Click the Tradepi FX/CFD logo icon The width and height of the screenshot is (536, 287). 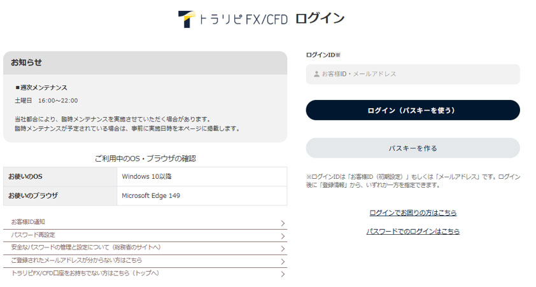[x=187, y=19]
